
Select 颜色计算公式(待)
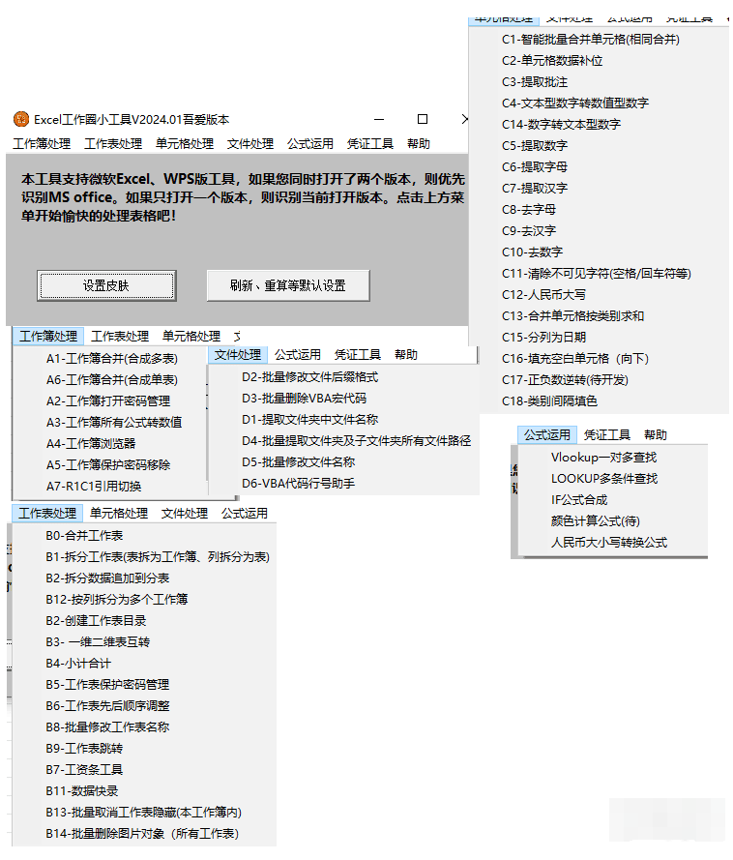[x=596, y=521]
